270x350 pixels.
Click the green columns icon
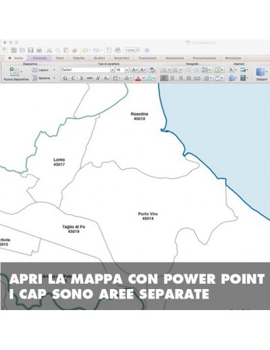point(217,70)
